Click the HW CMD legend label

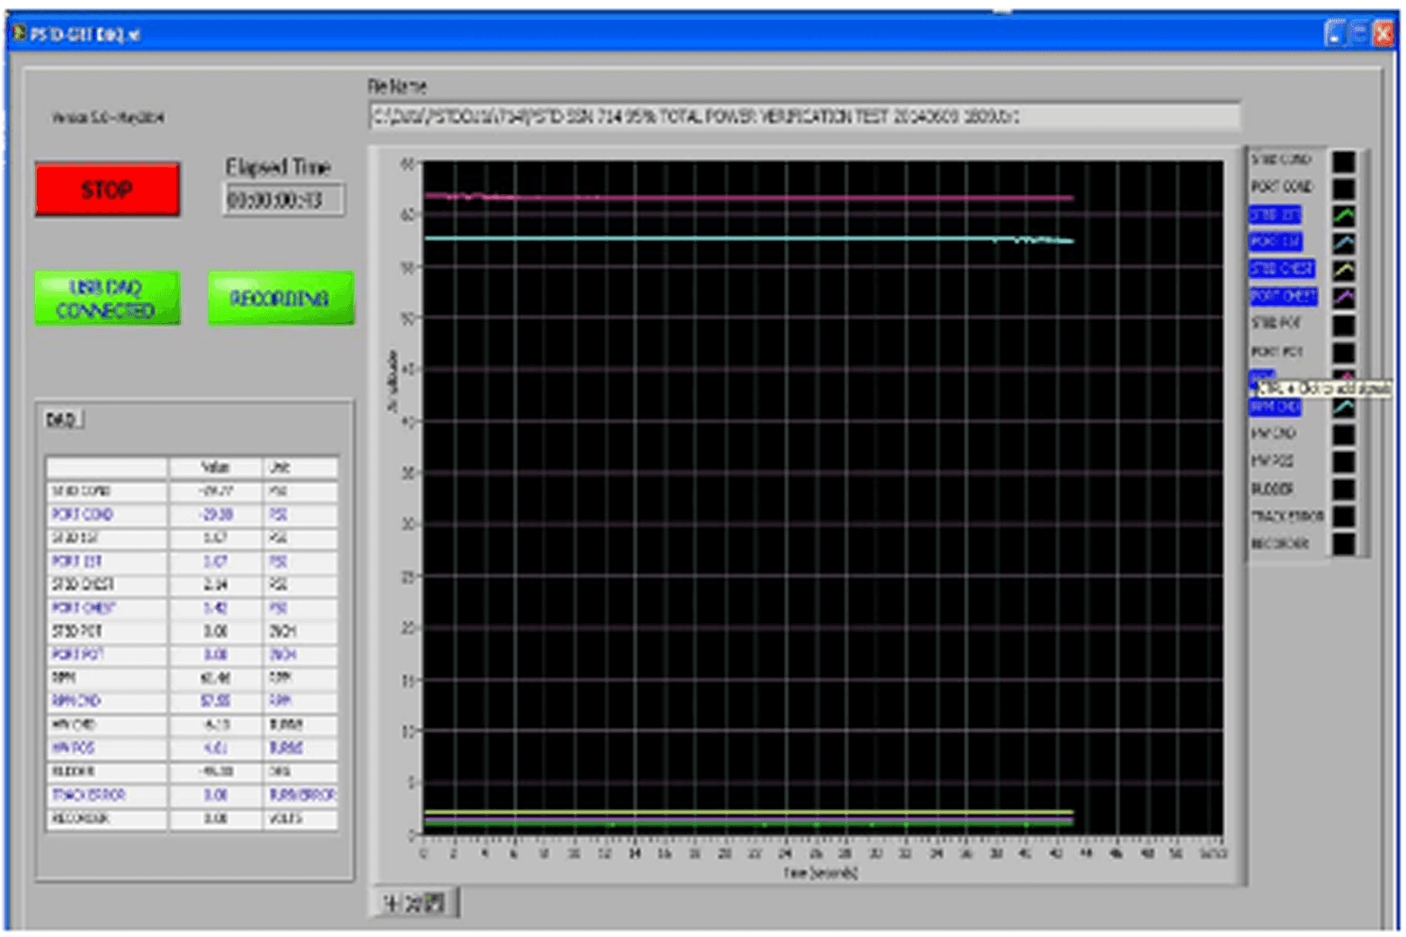point(1273,433)
